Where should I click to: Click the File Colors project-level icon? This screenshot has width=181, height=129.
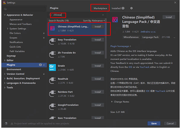44,33
